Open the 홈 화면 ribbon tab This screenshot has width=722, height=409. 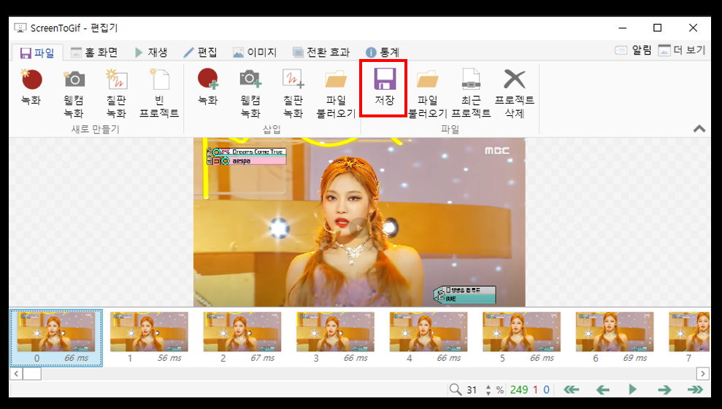click(x=94, y=52)
